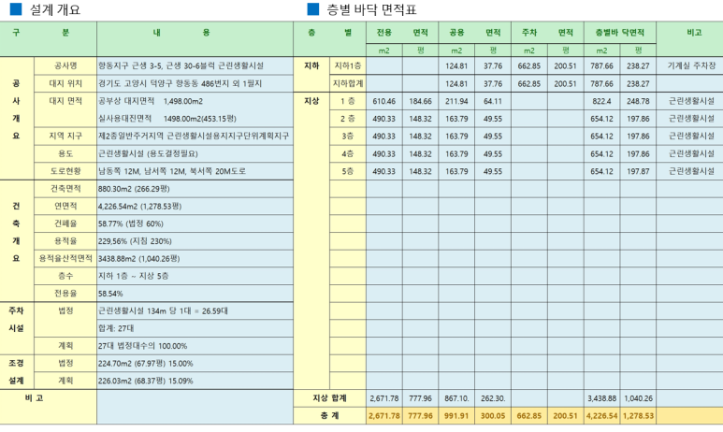Click 지상 합계 value '867.10.'
723x432 pixels.
click(x=456, y=398)
